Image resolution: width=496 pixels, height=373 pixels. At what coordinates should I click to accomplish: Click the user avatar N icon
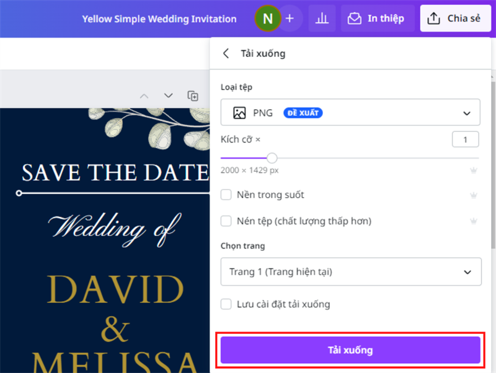tap(267, 19)
